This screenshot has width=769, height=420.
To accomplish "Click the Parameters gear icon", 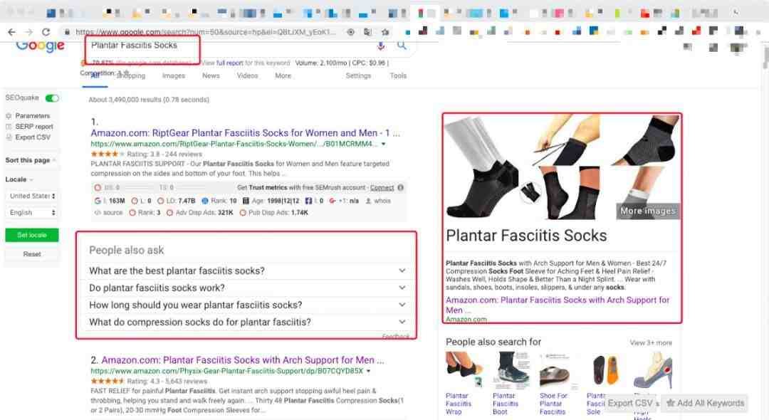I will 9,116.
